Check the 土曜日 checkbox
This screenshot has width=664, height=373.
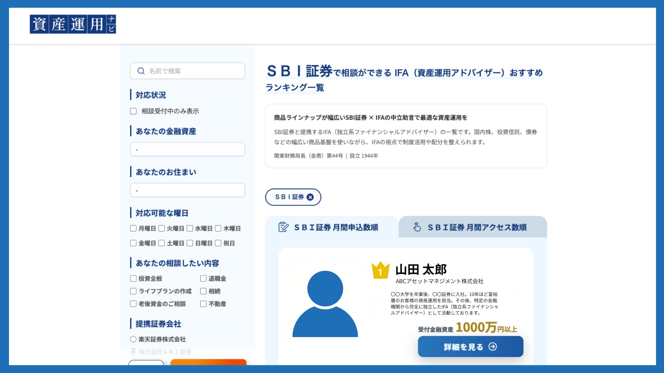coord(162,243)
